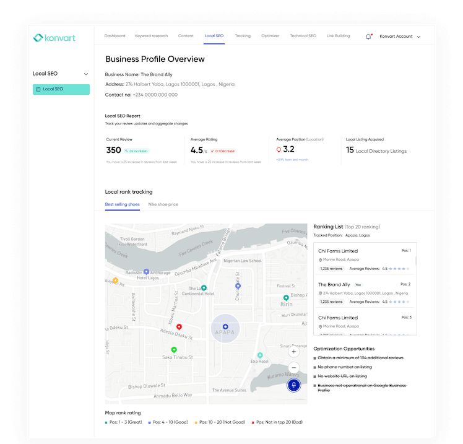The height and width of the screenshot is (444, 463).
Task: Go to Keyword research tab
Action: pyautogui.click(x=152, y=36)
